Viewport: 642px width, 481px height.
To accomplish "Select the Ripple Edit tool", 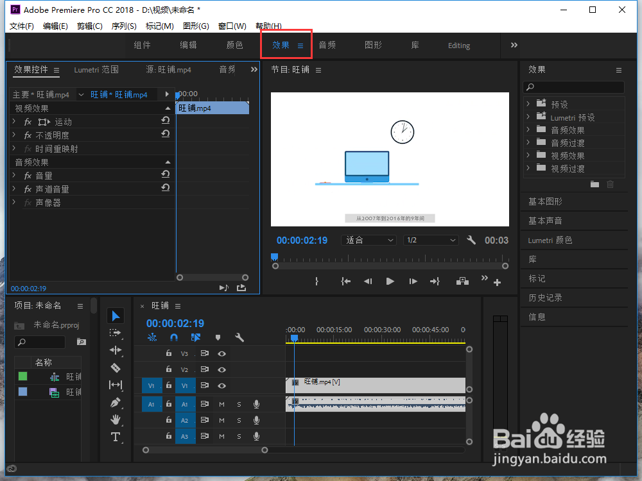I will pos(116,350).
